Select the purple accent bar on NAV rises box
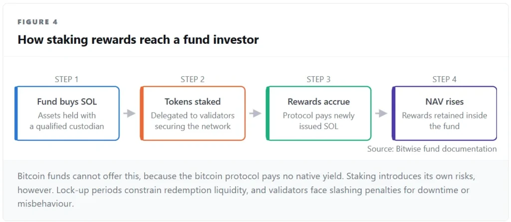Screen dimensions: 511x222 click(393, 113)
